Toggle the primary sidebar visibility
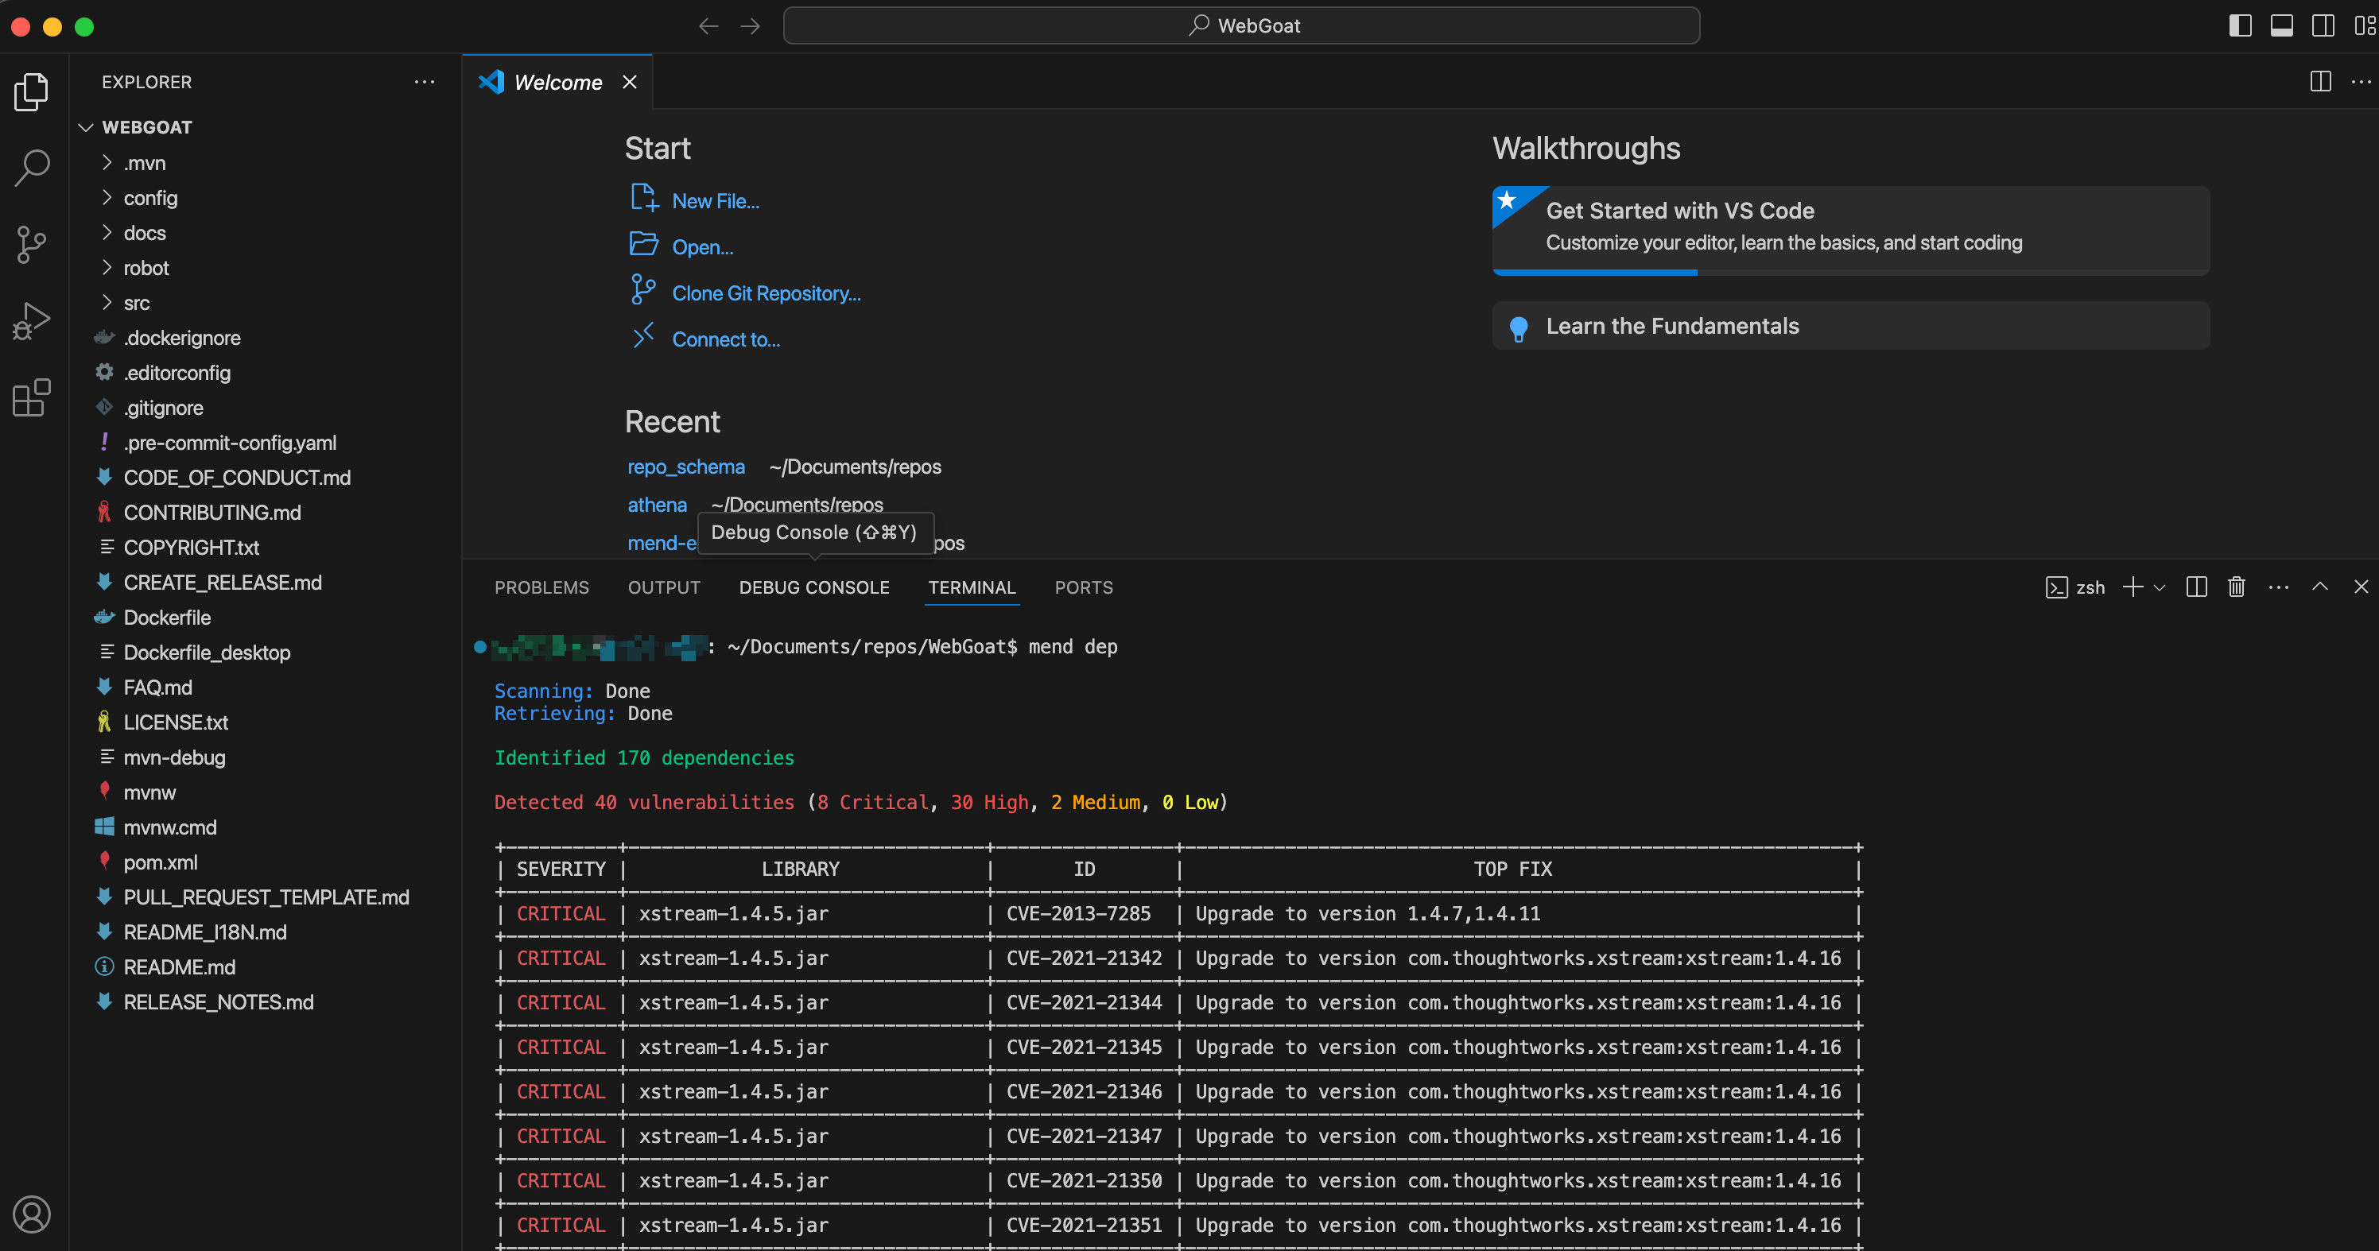 (x=2241, y=25)
